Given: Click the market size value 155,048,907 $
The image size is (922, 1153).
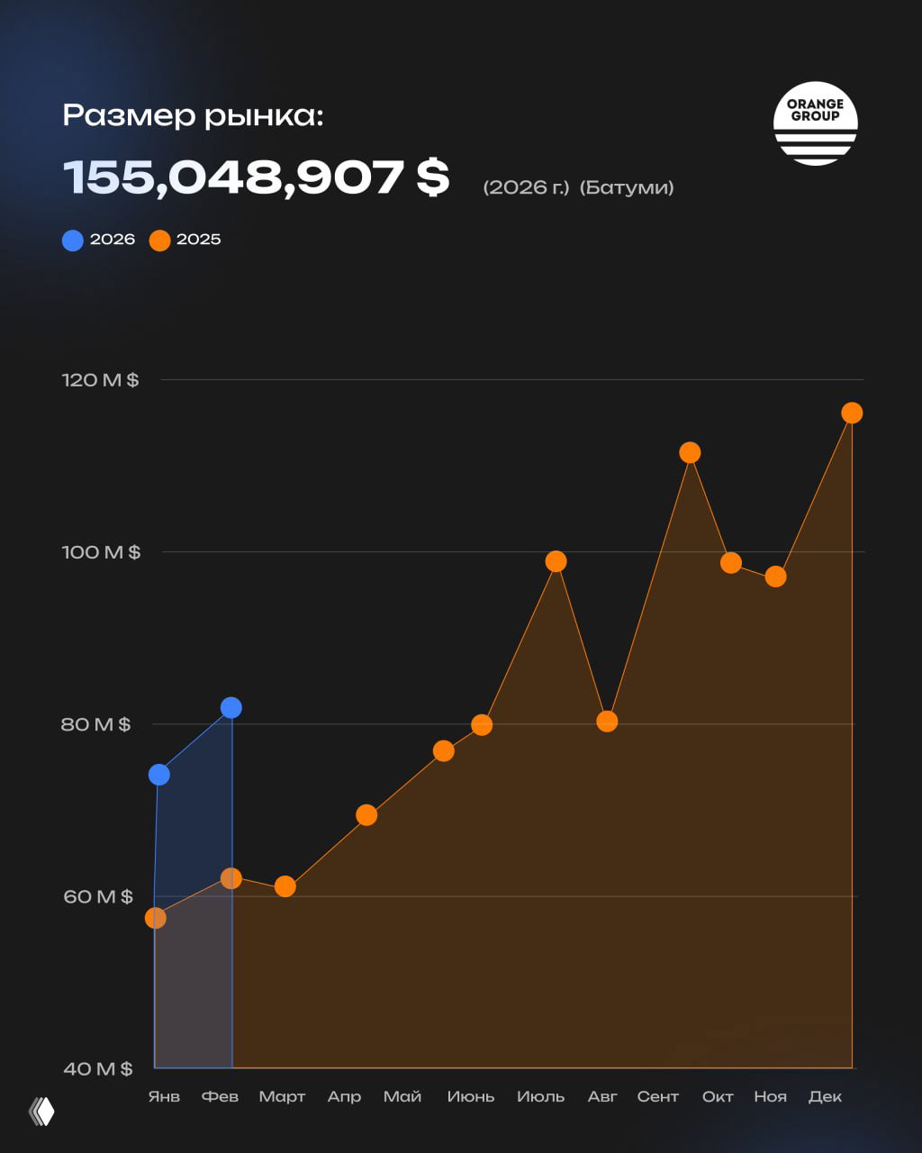Looking at the screenshot, I should pyautogui.click(x=256, y=177).
